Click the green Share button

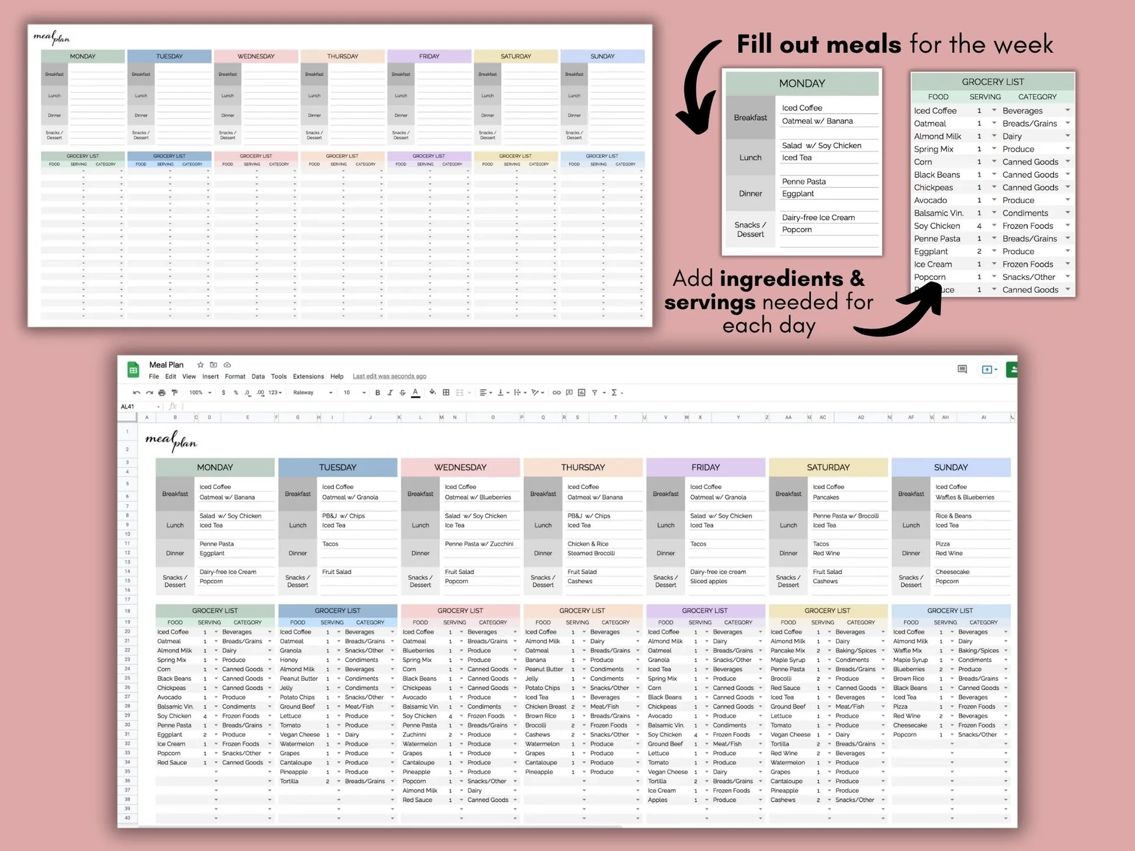pos(1013,370)
